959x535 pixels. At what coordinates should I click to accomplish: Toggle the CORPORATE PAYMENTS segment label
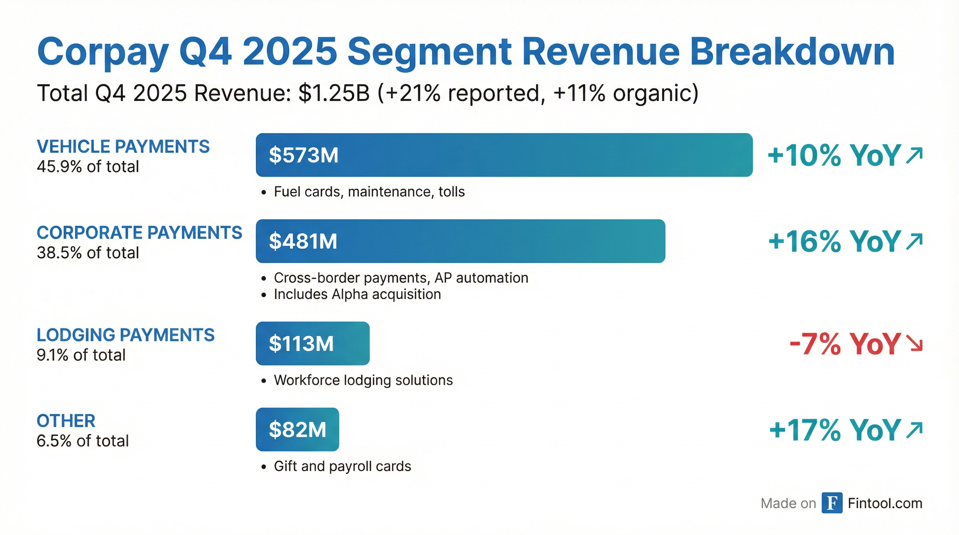point(139,233)
